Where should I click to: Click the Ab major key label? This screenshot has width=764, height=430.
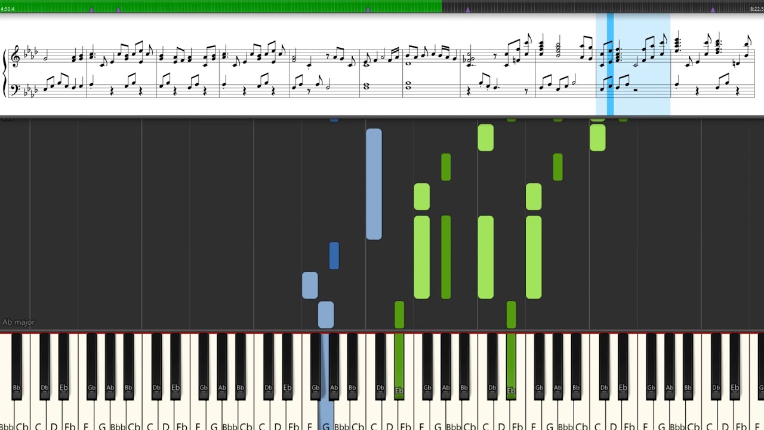(x=19, y=322)
